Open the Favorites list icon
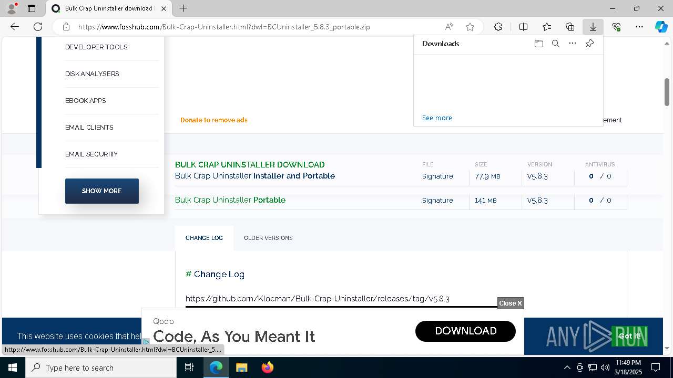This screenshot has height=378, width=673. click(x=547, y=27)
